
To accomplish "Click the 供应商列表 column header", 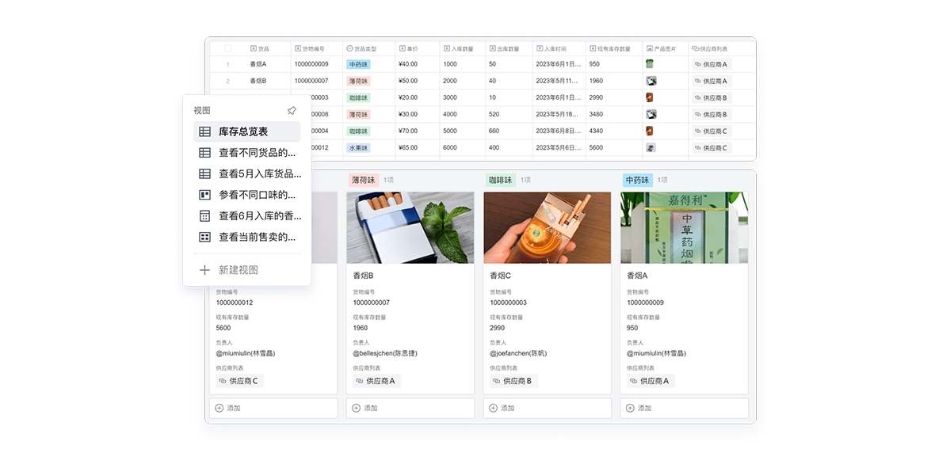I will [713, 48].
